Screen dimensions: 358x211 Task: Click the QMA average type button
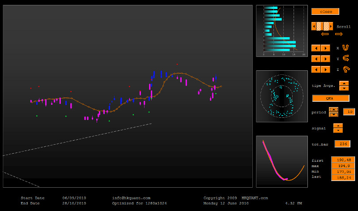[x=330, y=98]
